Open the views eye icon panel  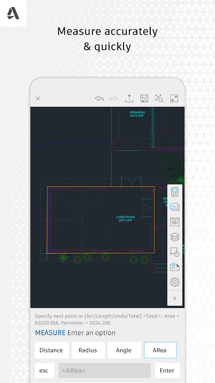(175, 222)
